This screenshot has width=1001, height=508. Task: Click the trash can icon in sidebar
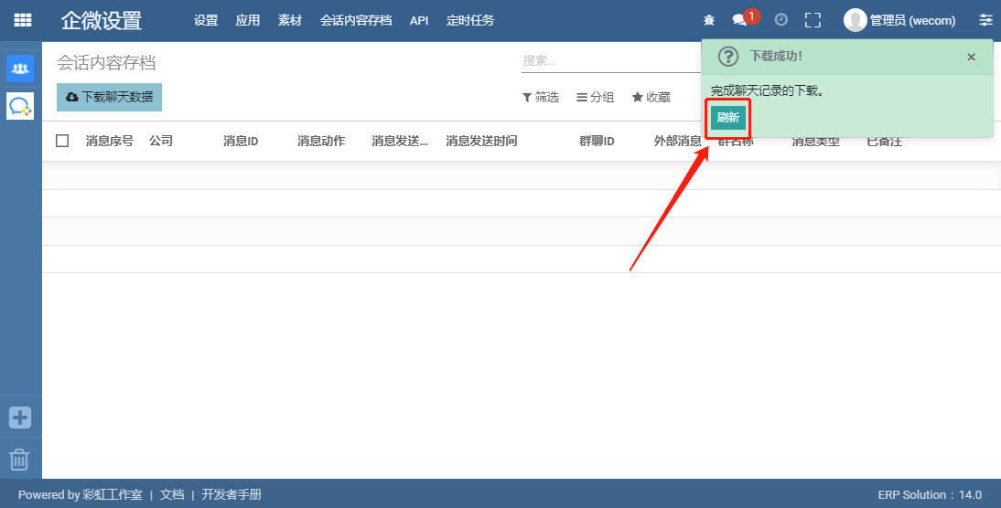20,459
